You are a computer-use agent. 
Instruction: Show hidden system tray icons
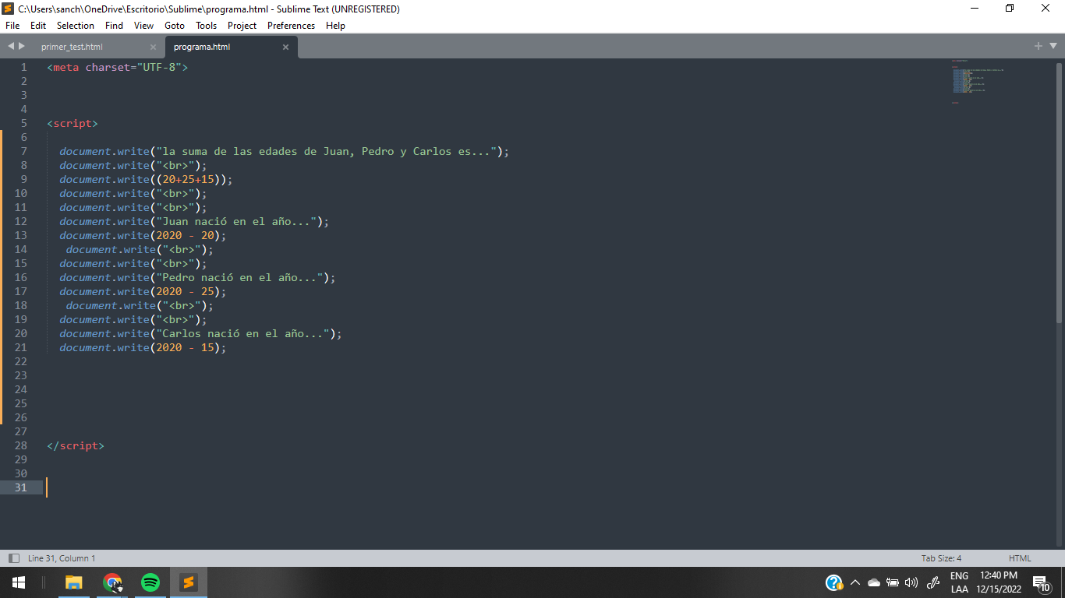(x=854, y=582)
